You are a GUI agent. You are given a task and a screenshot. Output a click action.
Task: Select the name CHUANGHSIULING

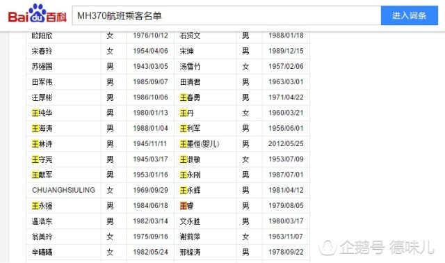pyautogui.click(x=63, y=190)
